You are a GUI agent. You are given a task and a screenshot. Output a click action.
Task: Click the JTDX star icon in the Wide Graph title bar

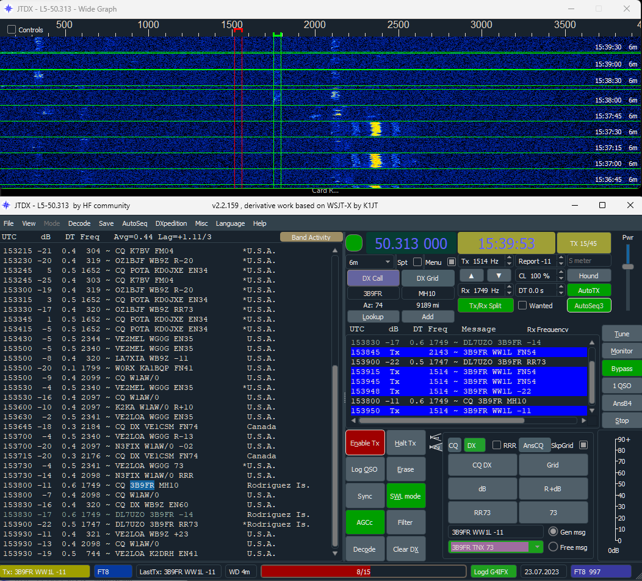tap(9, 9)
